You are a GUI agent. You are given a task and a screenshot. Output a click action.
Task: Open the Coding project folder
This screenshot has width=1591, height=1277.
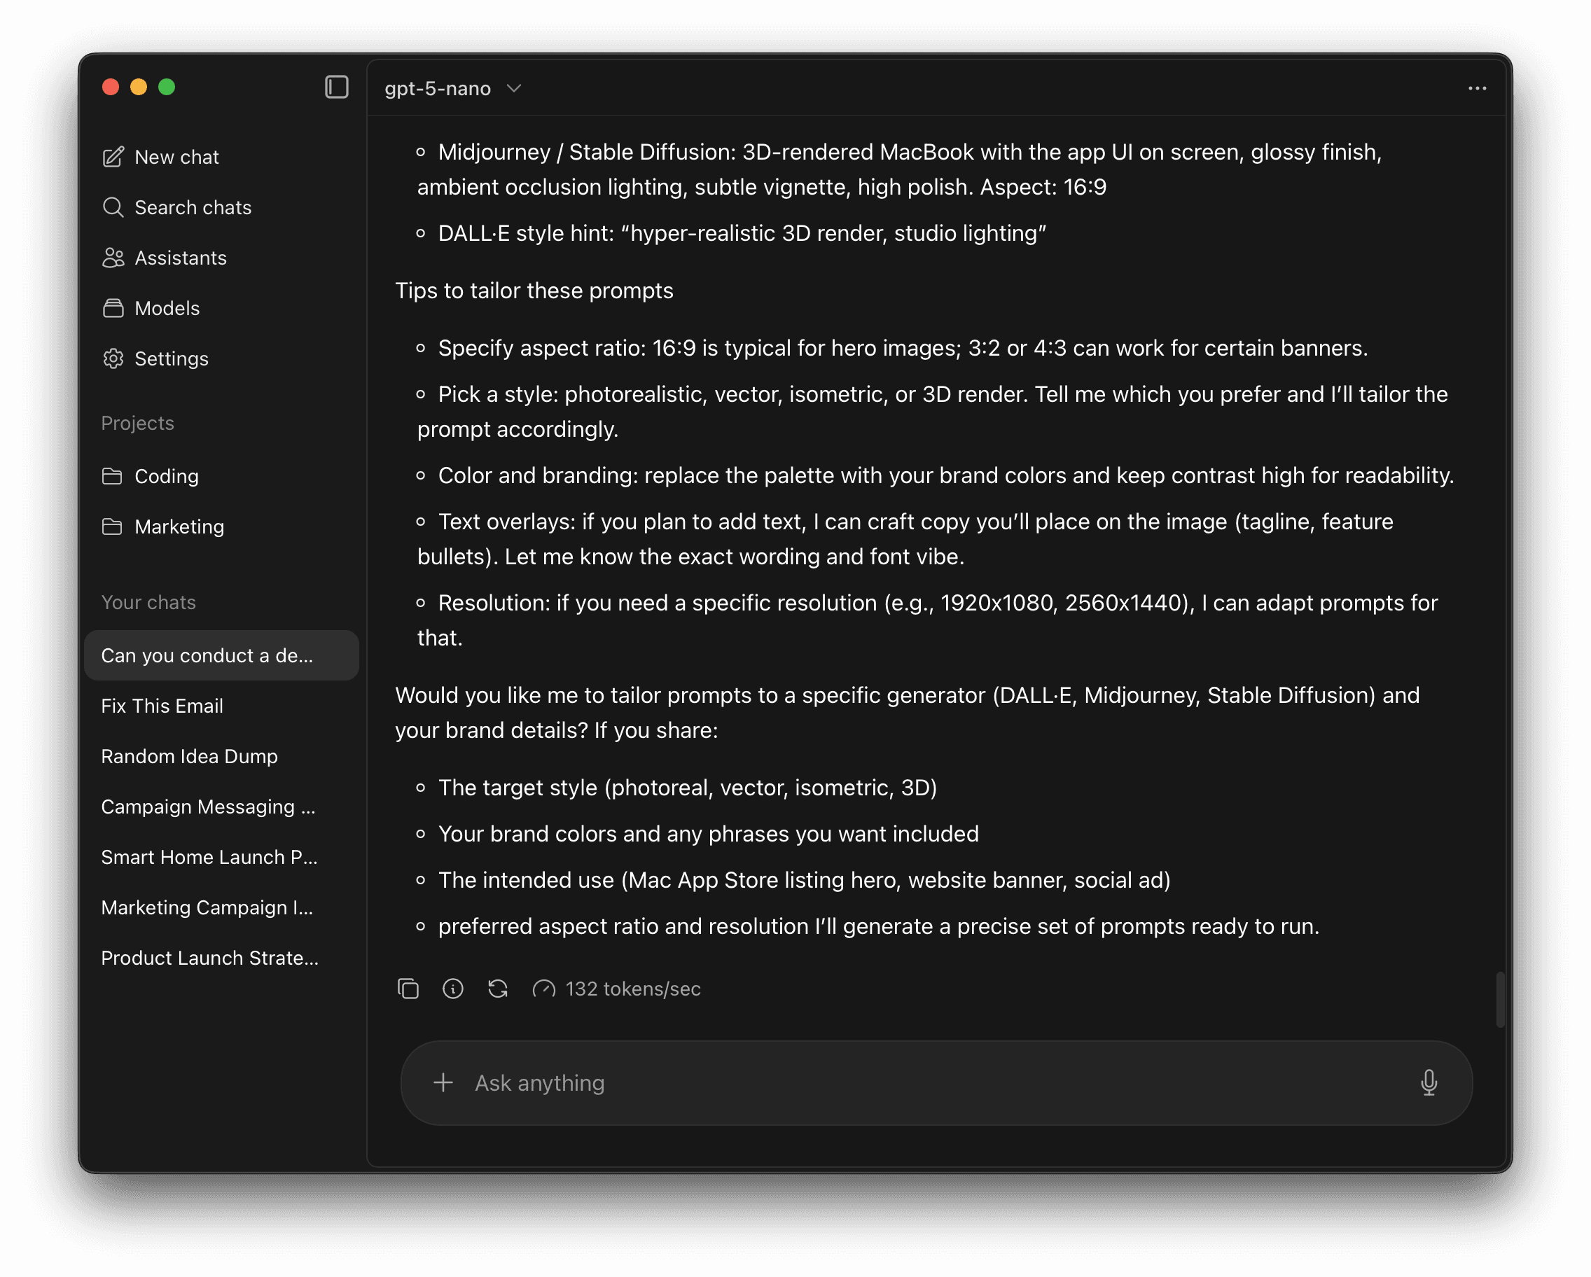tap(166, 477)
